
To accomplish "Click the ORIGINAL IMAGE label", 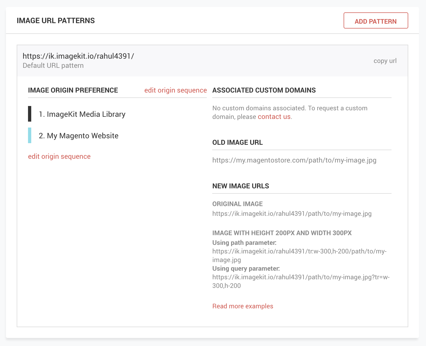I will 238,204.
